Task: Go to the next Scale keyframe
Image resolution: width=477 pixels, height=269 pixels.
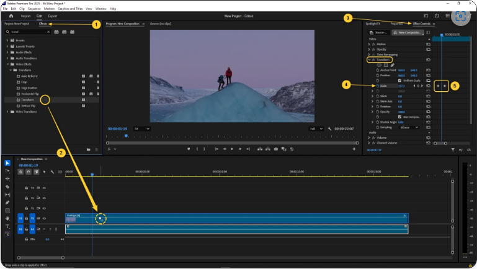Action: point(422,86)
